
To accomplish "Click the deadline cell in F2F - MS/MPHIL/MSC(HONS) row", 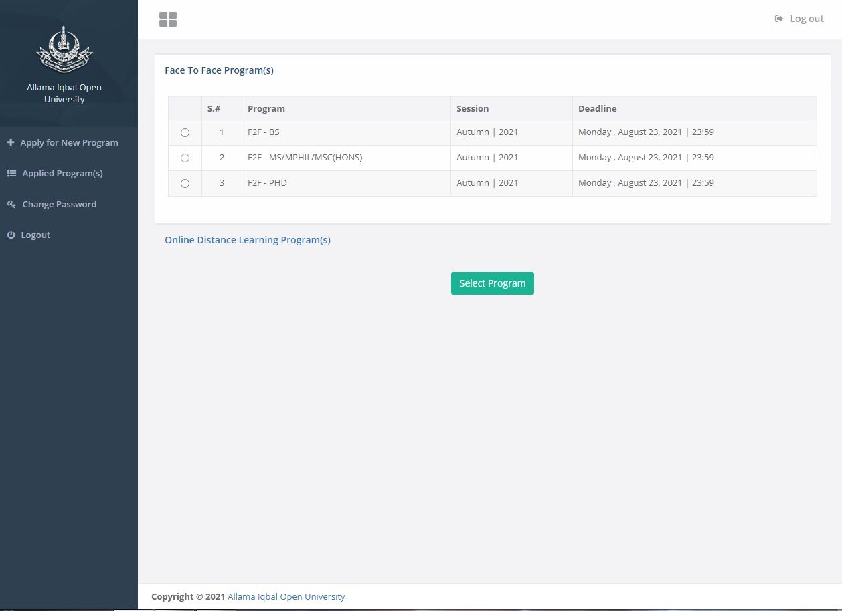I will (x=695, y=158).
